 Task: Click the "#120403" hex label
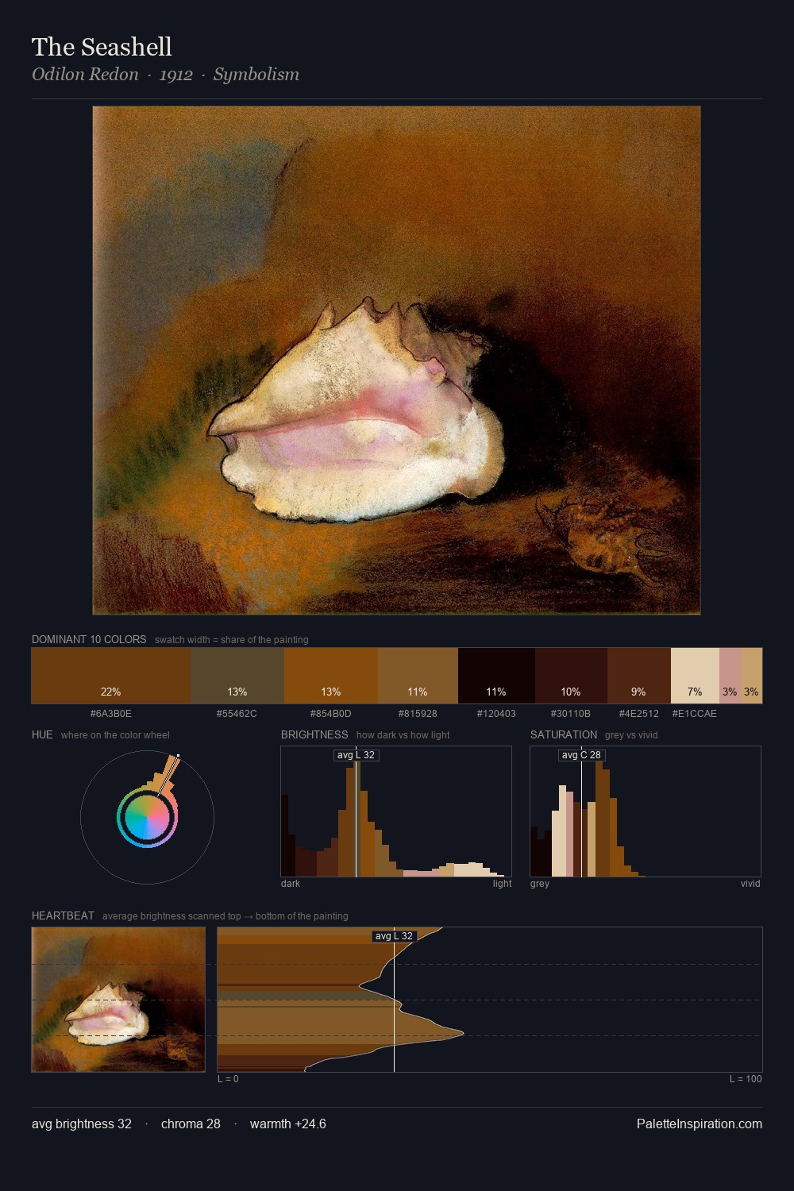point(496,714)
